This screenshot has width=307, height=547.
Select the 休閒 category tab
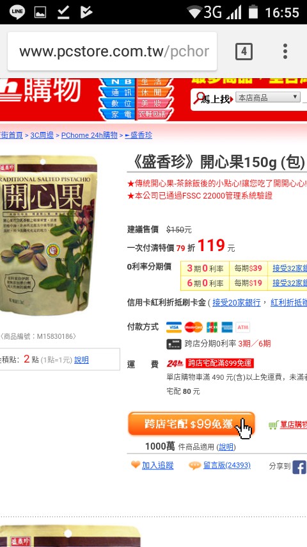154,92
